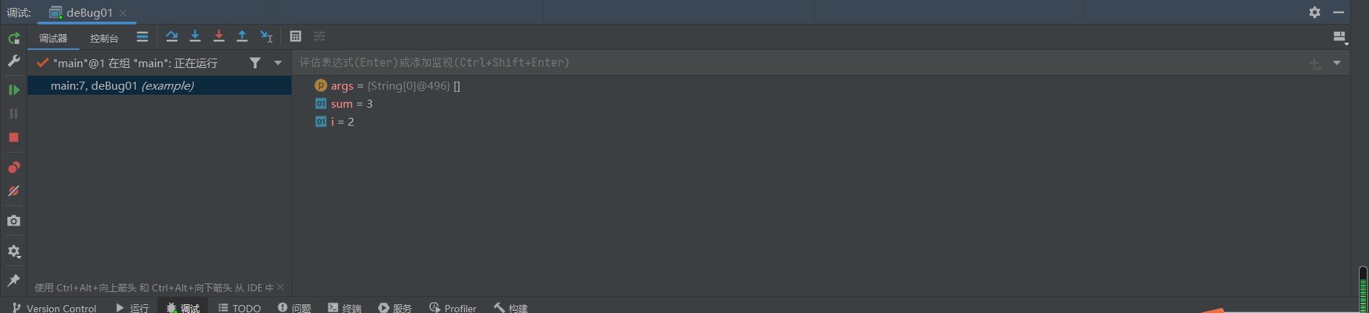The height and width of the screenshot is (313, 1369).
Task: Open the Evaluate Expression calculator icon
Action: (x=296, y=36)
